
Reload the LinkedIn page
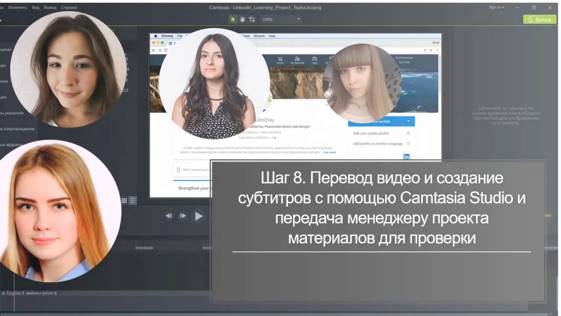coord(166,50)
